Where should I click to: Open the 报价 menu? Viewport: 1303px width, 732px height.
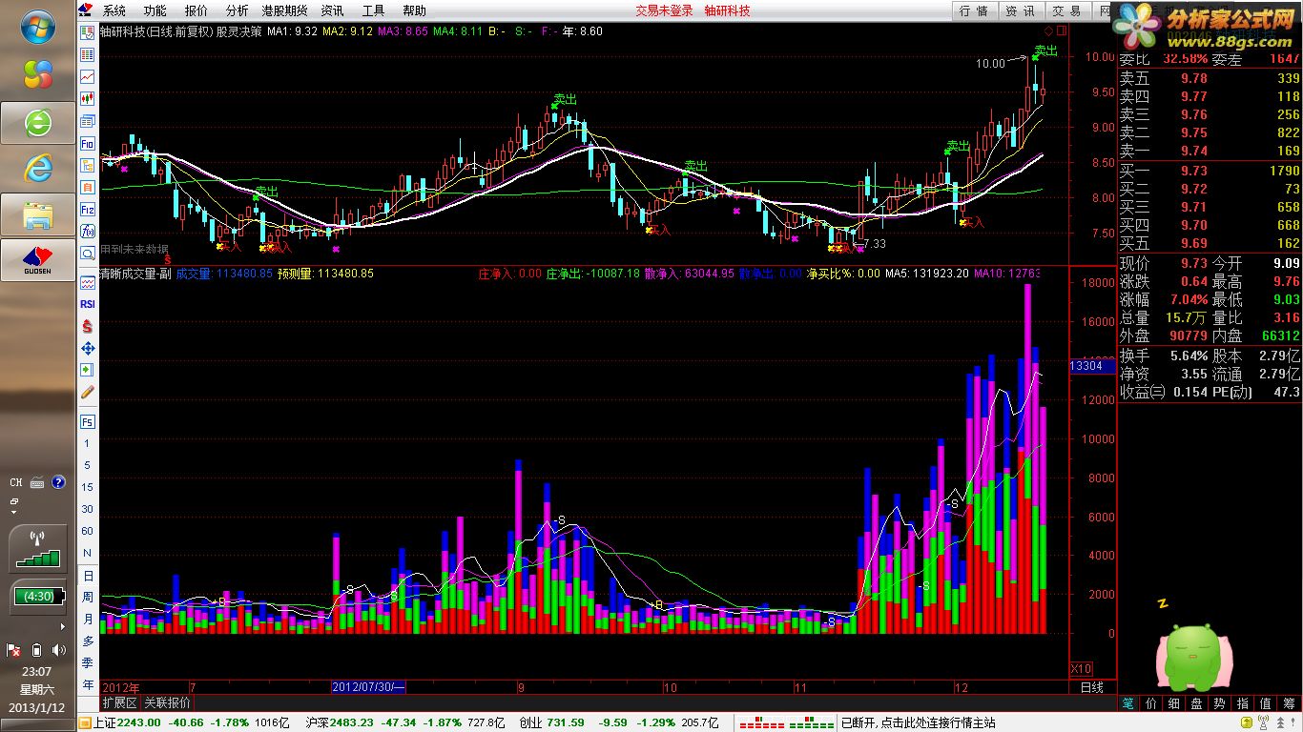(196, 10)
